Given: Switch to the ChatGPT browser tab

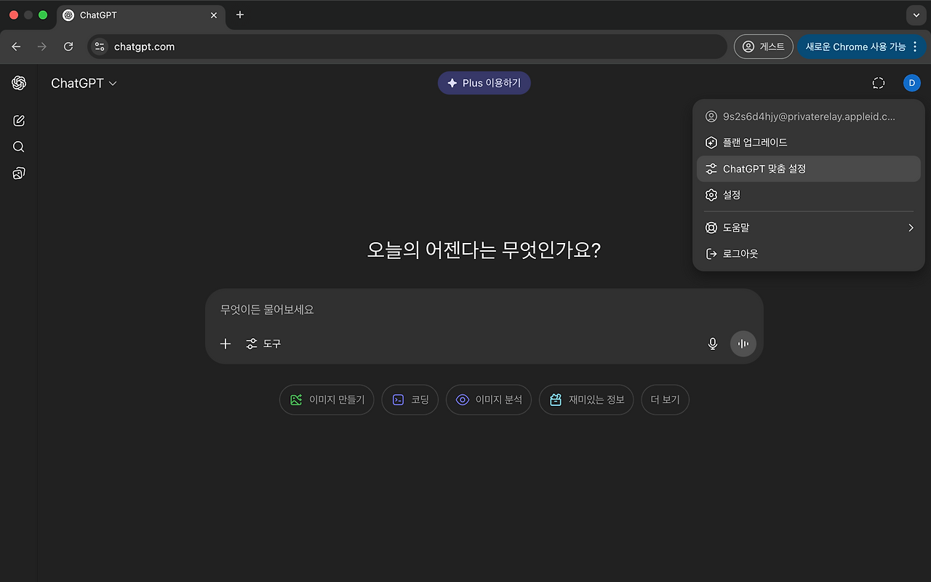Looking at the screenshot, I should point(141,15).
